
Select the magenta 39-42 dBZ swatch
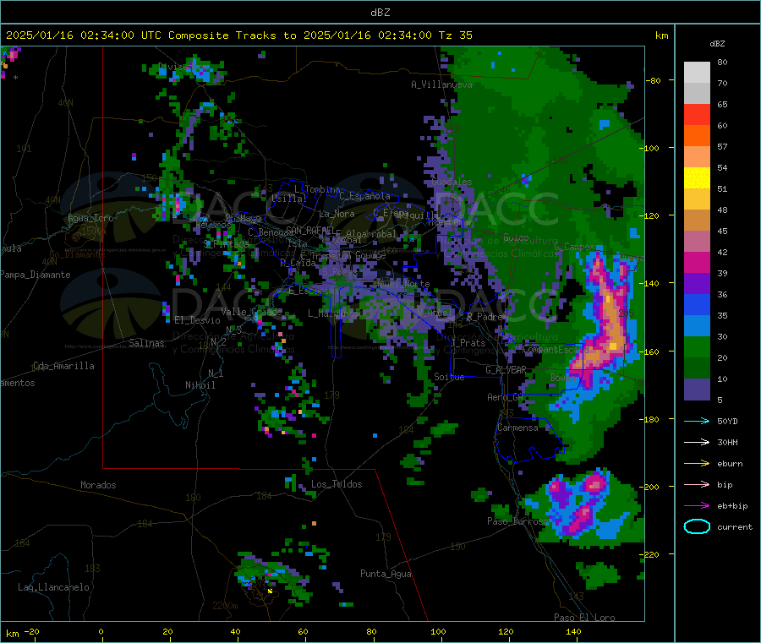point(697,263)
